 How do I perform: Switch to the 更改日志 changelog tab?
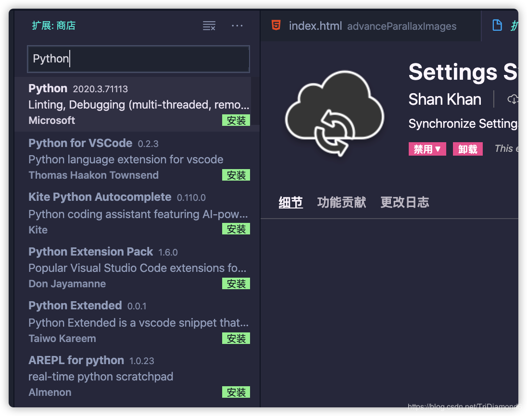click(x=405, y=202)
